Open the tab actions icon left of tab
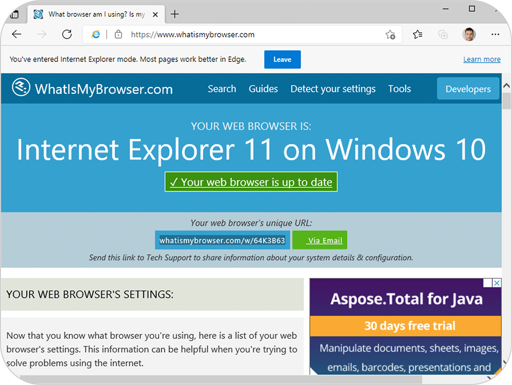The width and height of the screenshot is (512, 385). [x=14, y=14]
